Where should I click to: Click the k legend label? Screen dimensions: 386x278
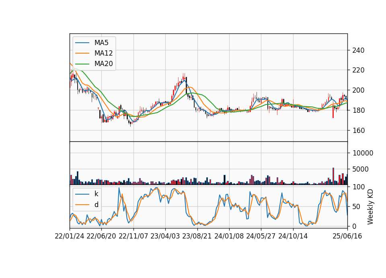96,194
